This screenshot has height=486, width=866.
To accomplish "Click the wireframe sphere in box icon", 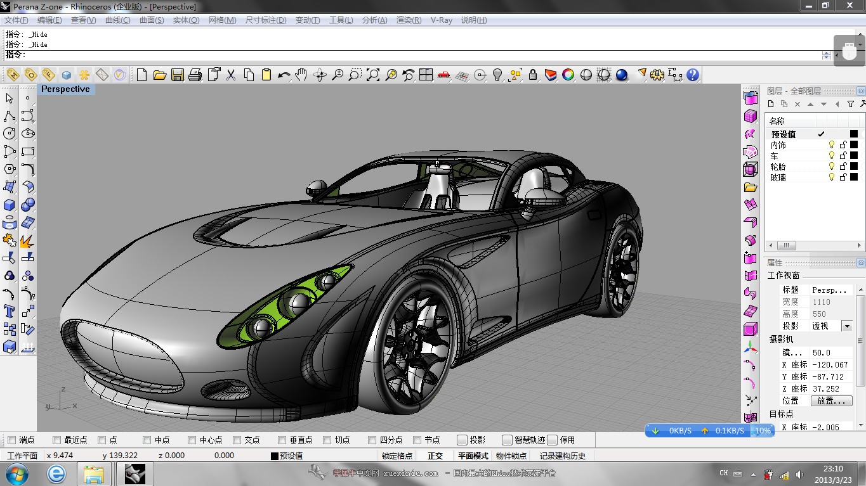I will click(751, 169).
